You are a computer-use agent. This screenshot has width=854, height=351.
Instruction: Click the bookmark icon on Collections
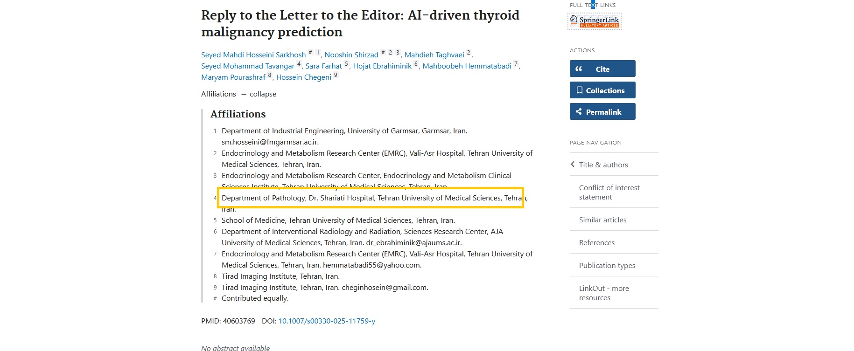(x=579, y=90)
